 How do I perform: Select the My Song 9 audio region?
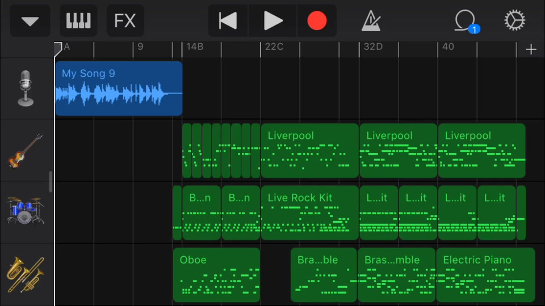pos(119,88)
